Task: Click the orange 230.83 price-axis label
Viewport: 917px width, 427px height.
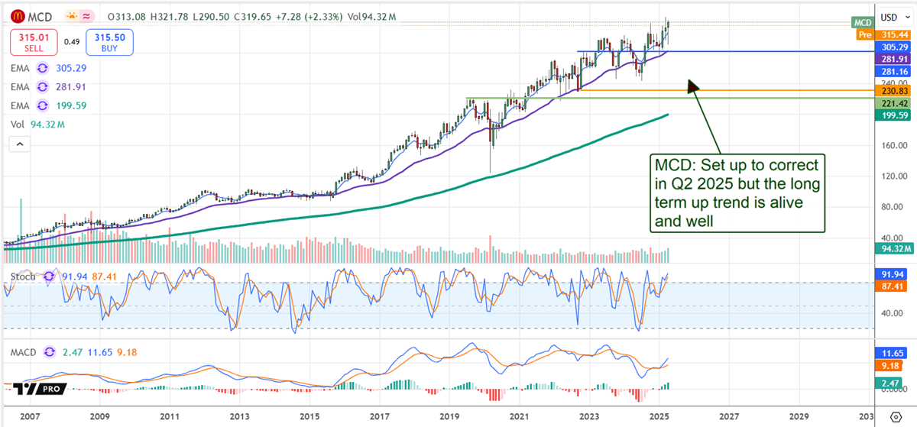Action: coord(893,90)
